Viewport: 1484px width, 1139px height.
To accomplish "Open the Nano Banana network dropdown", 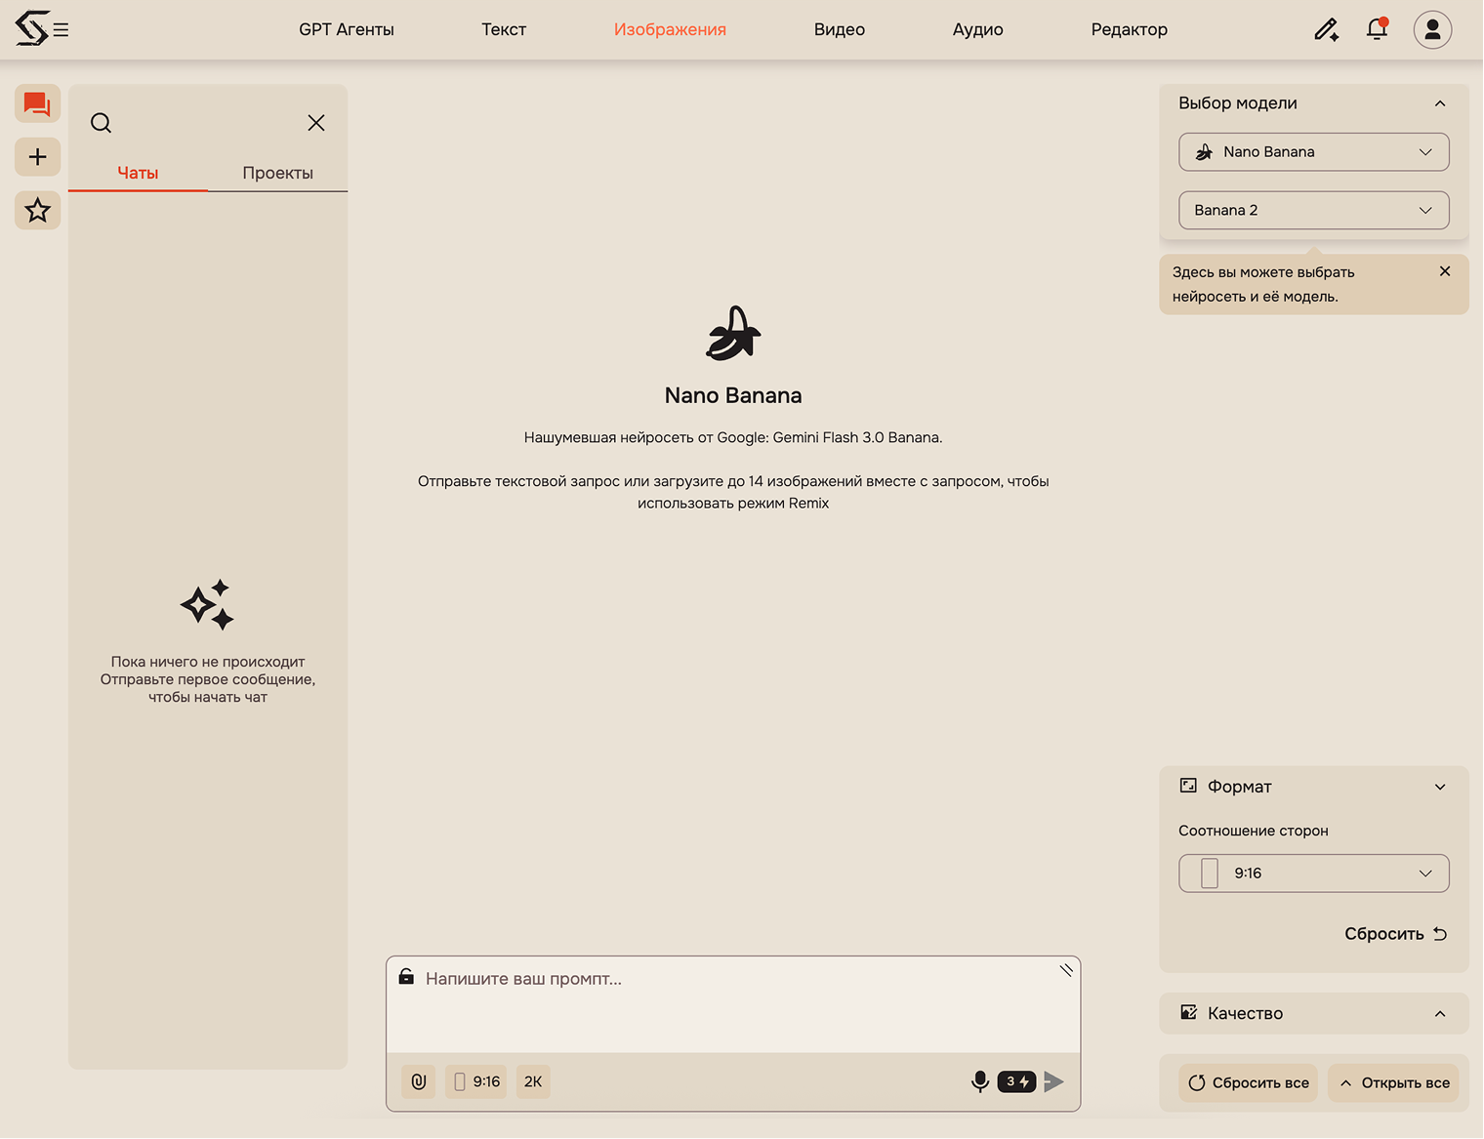I will click(x=1314, y=152).
